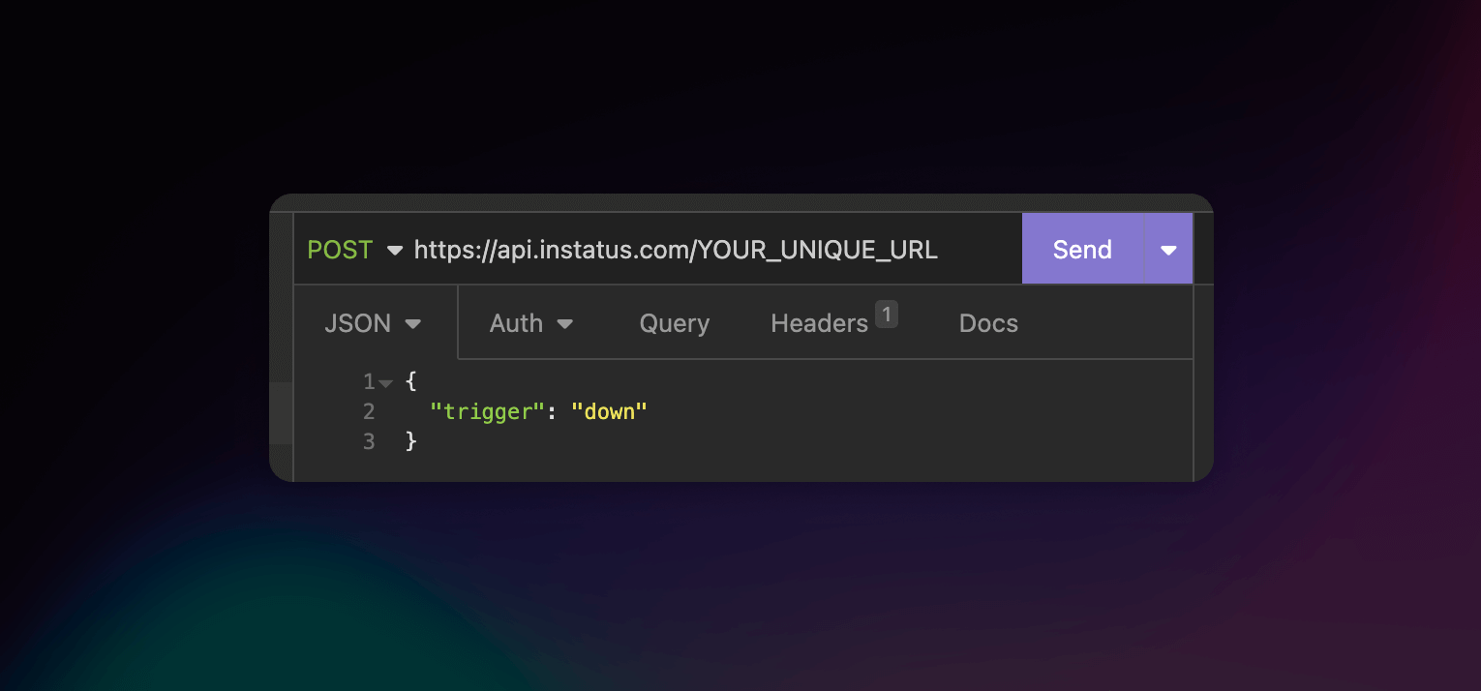
Task: Switch to the Auth tab
Action: (516, 323)
